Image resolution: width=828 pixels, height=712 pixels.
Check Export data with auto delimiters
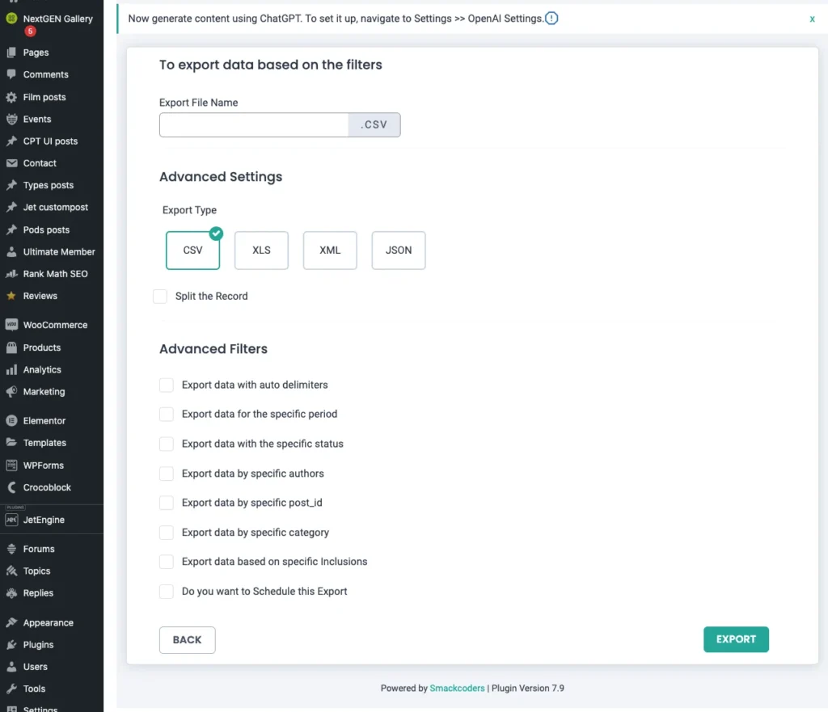(x=167, y=385)
